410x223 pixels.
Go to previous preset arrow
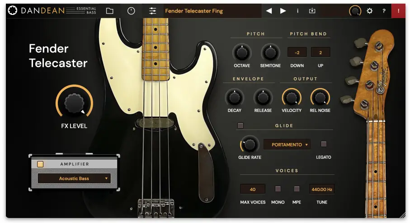point(269,11)
